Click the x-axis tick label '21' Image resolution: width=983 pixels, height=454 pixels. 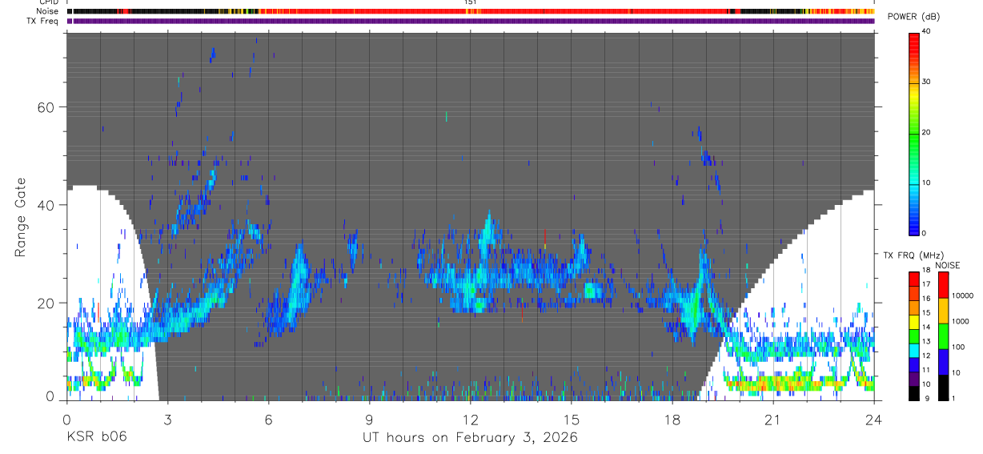click(x=773, y=420)
